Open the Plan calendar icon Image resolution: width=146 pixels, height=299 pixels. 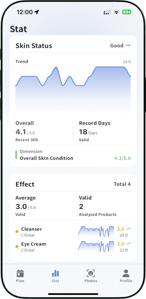click(20, 273)
